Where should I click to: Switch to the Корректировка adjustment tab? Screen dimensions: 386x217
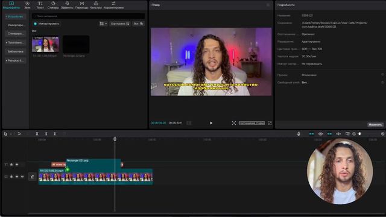coord(113,5)
